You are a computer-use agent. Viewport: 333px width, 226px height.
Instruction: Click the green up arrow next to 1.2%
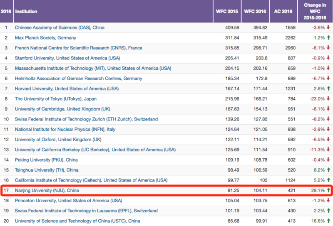pos(328,37)
